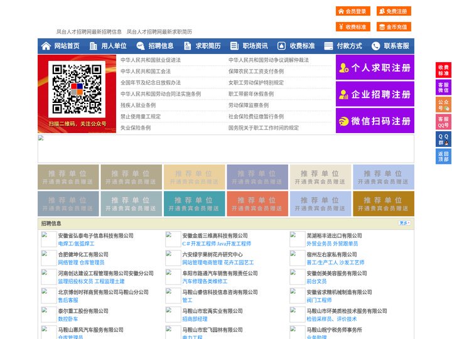Open 凤台人才招聘网最新求职简历 link

click(x=159, y=32)
